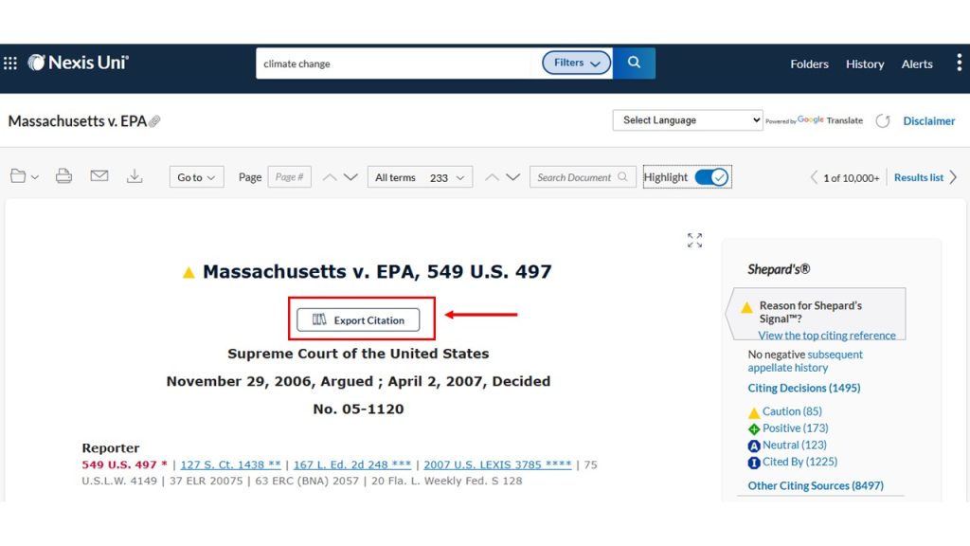This screenshot has height=546, width=970.
Task: Print the document using printer icon
Action: (x=63, y=176)
